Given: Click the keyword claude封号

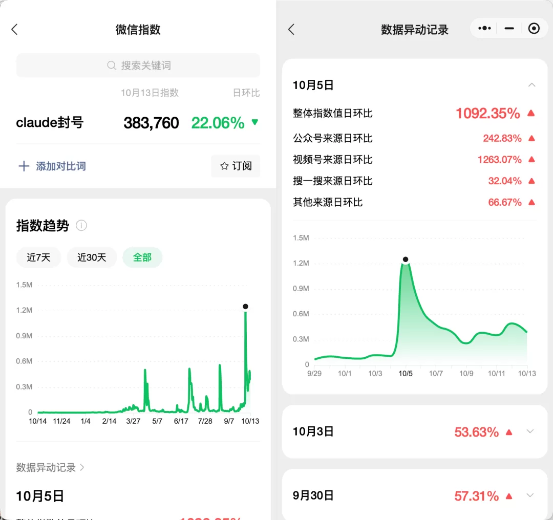Looking at the screenshot, I should (x=50, y=123).
